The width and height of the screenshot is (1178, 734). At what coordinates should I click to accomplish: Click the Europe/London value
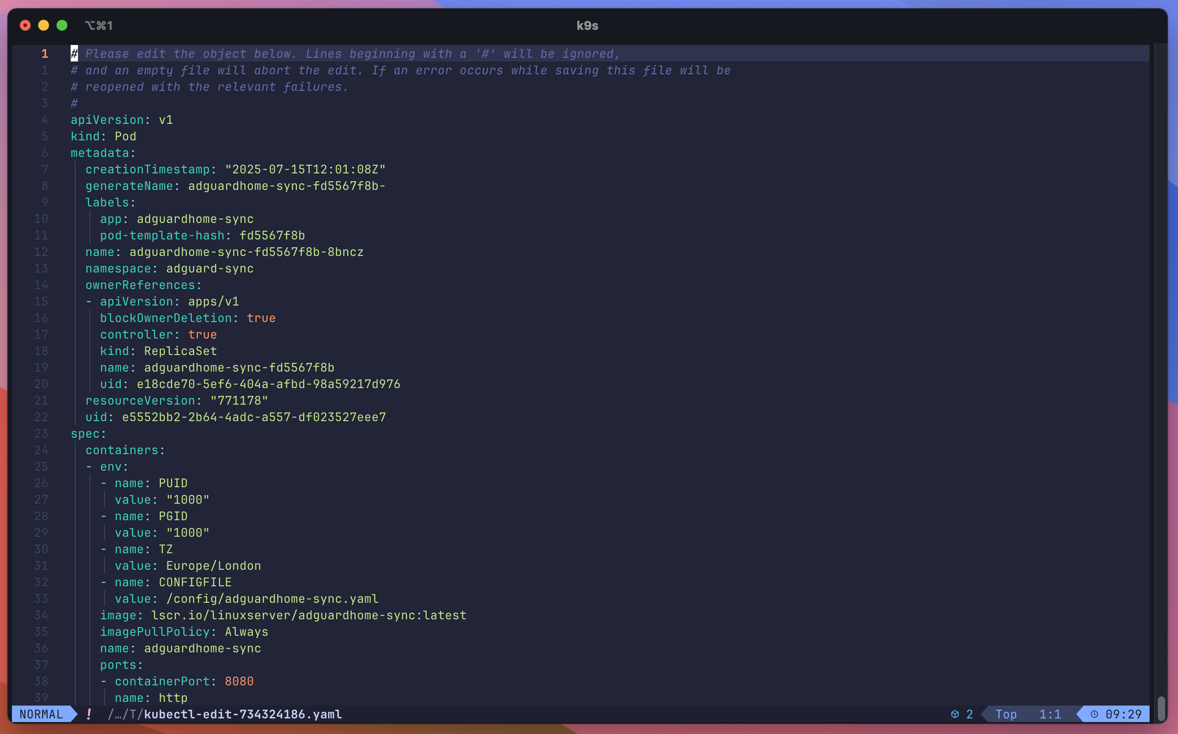(214, 566)
